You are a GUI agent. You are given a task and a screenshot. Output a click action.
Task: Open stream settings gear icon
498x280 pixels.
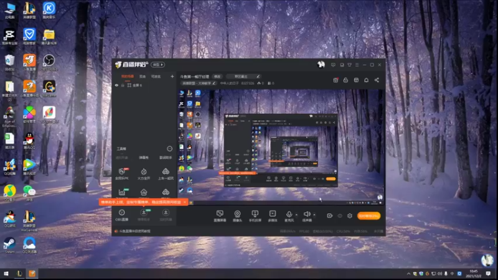tap(350, 216)
